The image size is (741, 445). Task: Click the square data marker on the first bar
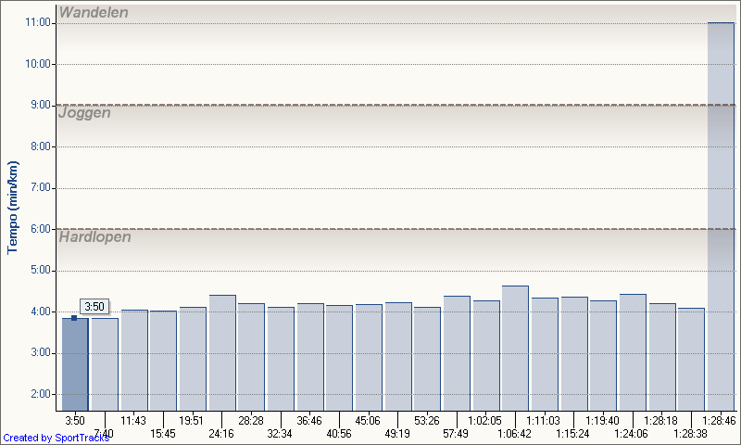click(74, 318)
